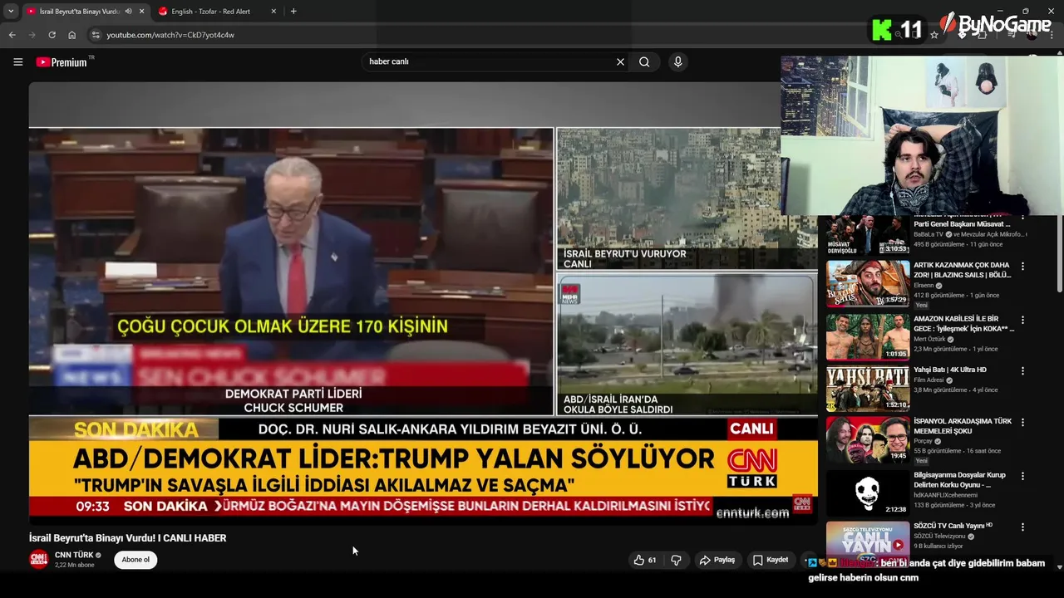
Task: Click the 'haber canlı' search field
Action: pyautogui.click(x=490, y=61)
